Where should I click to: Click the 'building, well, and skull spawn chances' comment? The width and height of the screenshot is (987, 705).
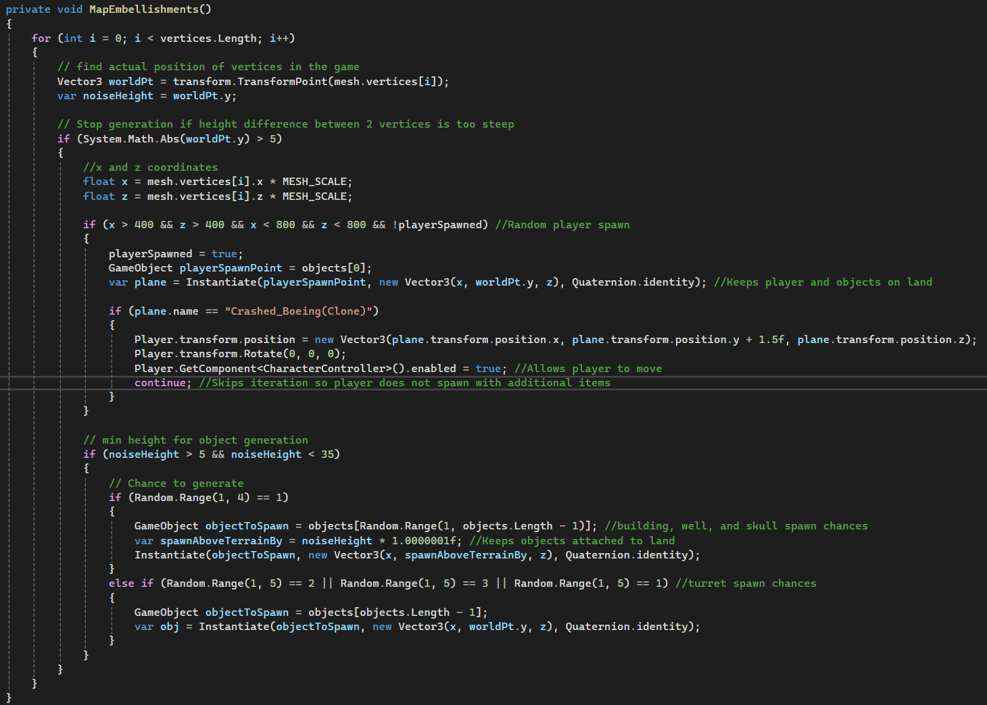[x=736, y=526]
